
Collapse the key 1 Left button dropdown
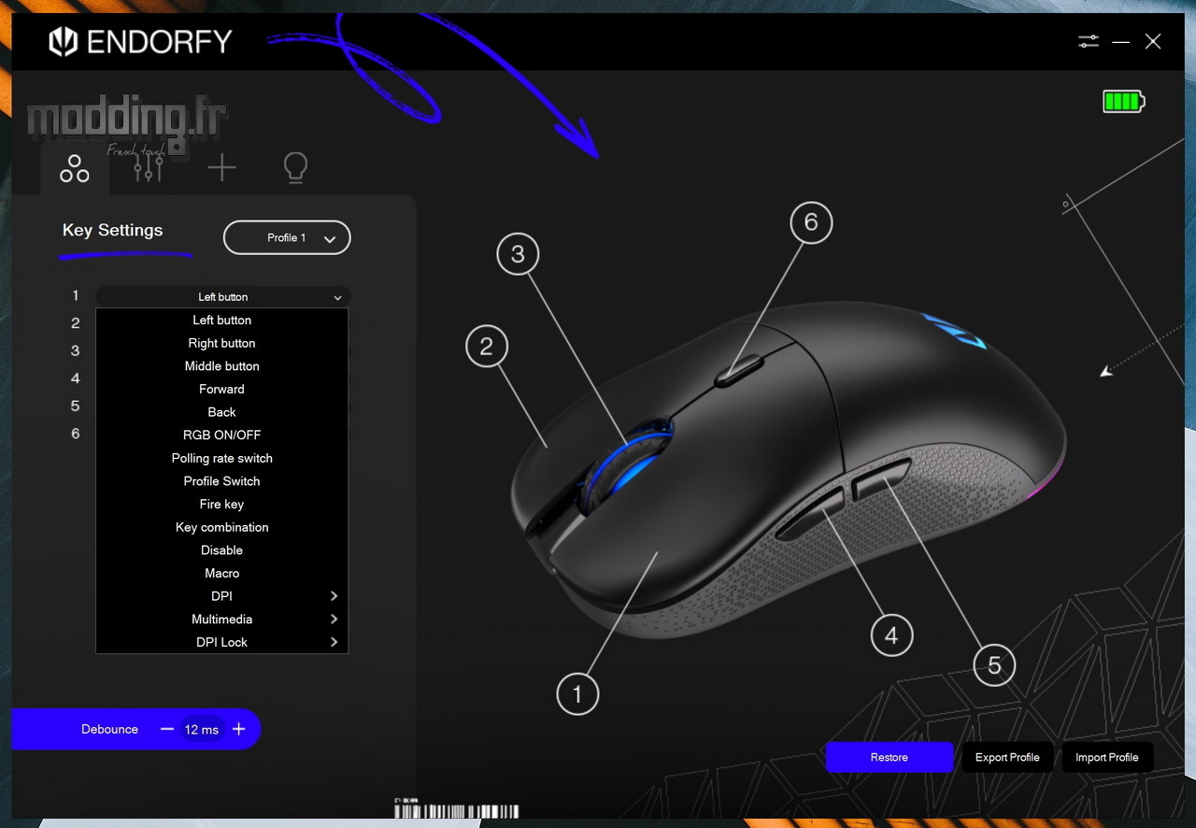[x=222, y=296]
